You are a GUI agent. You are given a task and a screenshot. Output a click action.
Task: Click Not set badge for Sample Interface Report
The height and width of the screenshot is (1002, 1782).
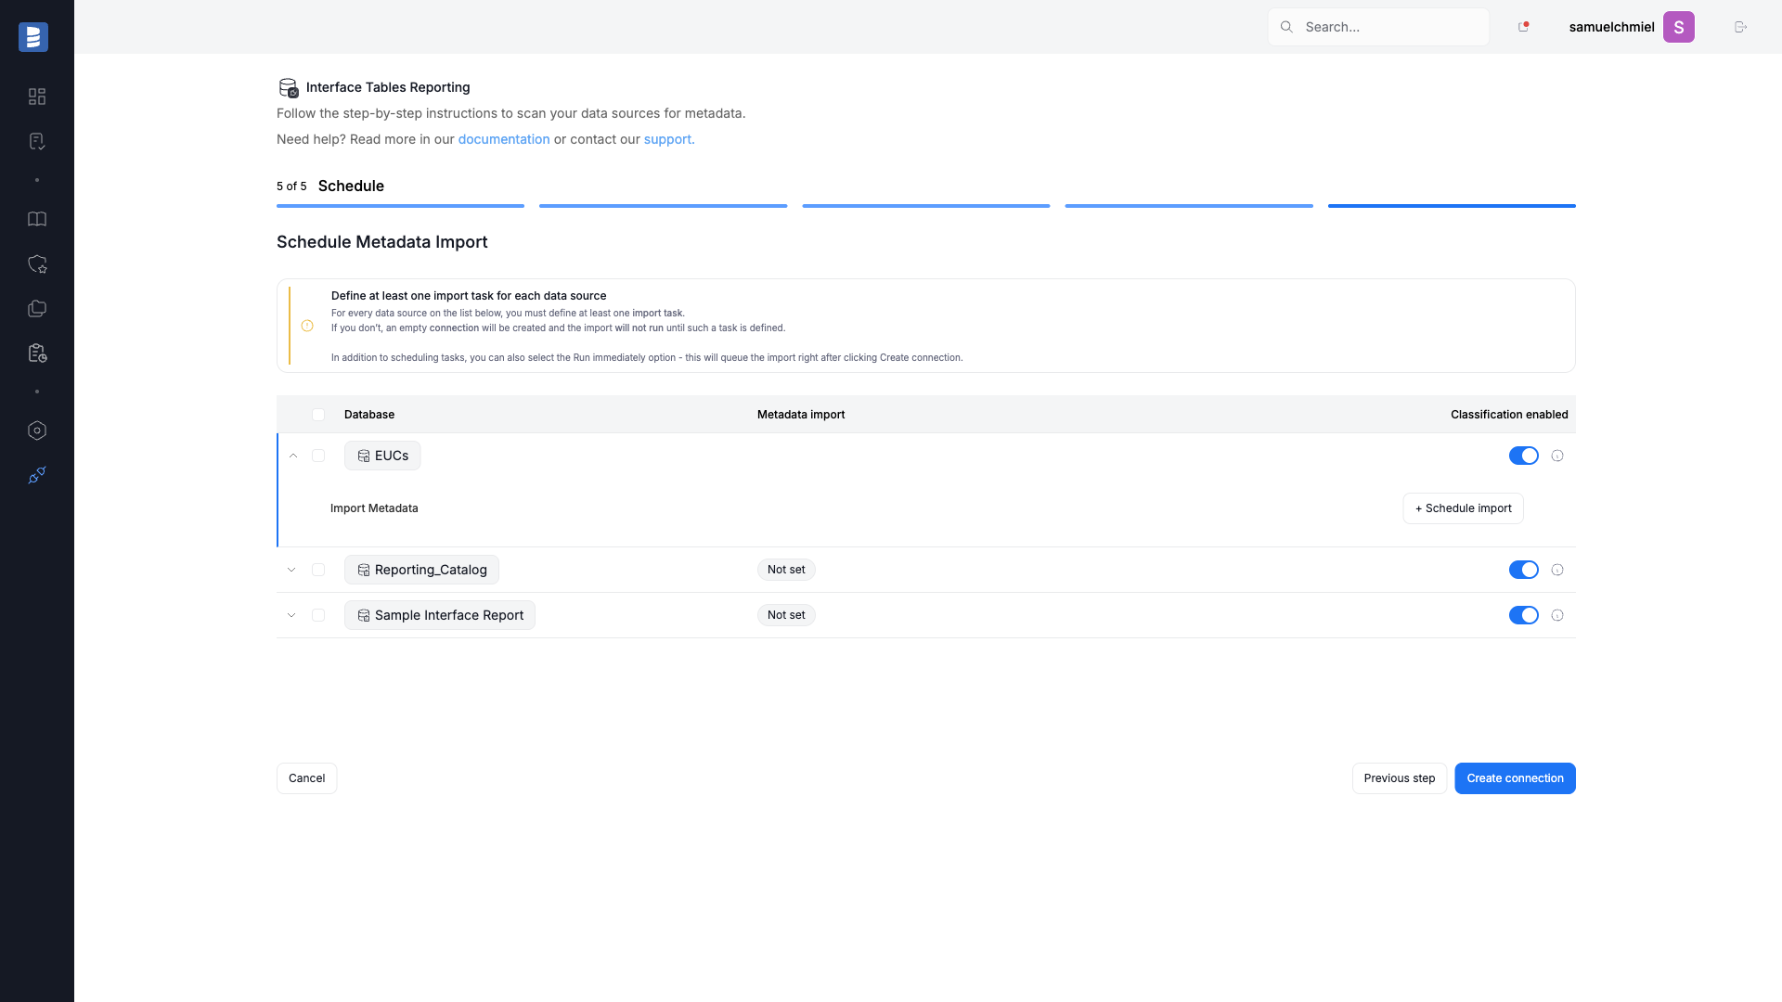[x=786, y=615]
